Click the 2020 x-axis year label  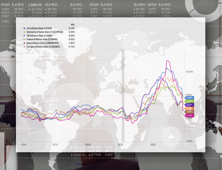[x=120, y=144]
